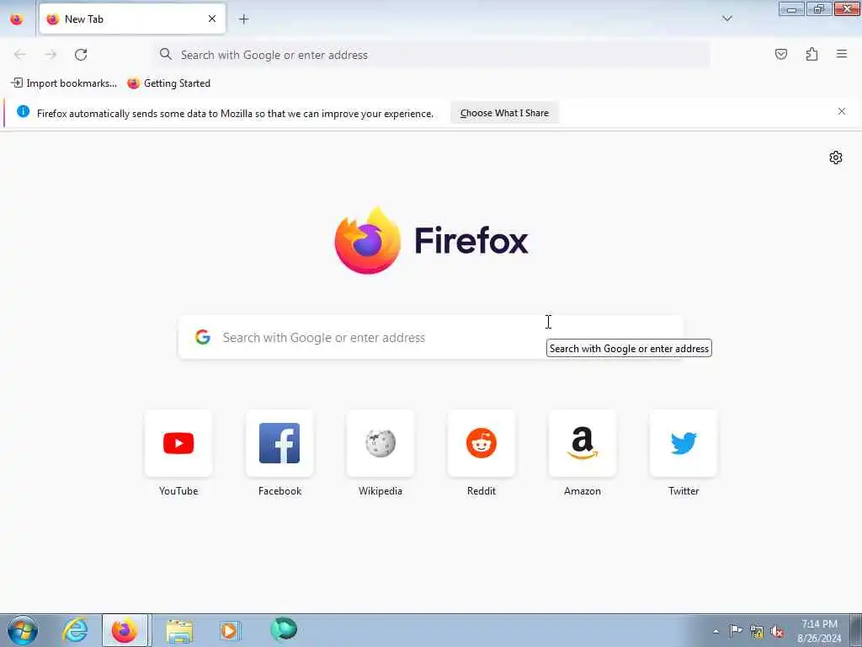Go forward one page arrow
The width and height of the screenshot is (862, 647).
pyautogui.click(x=51, y=55)
